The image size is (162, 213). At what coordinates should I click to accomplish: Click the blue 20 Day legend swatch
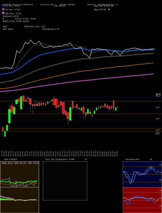[x=3, y=5]
